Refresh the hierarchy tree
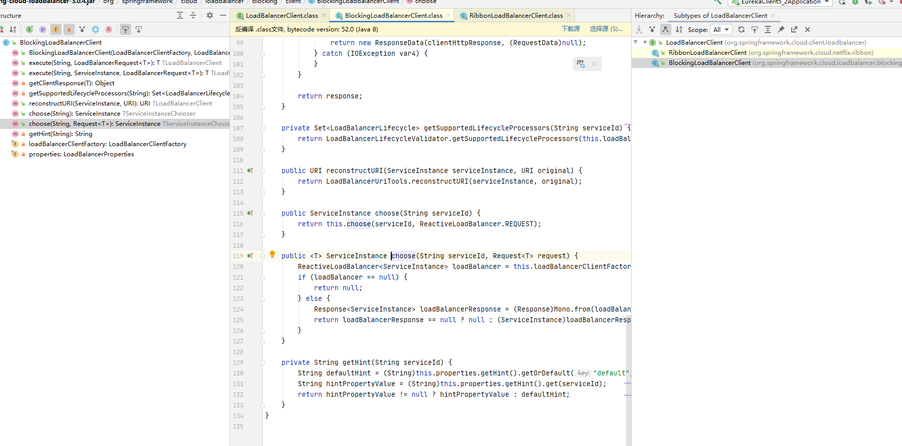The image size is (902, 446). pos(741,29)
